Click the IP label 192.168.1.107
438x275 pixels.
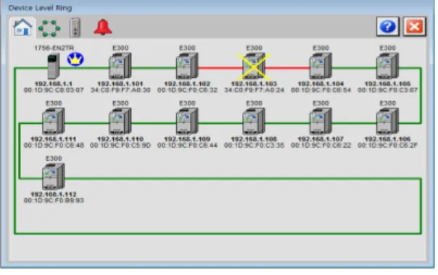click(x=321, y=139)
